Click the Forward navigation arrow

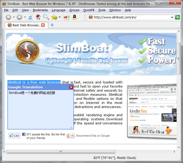coord(19,17)
